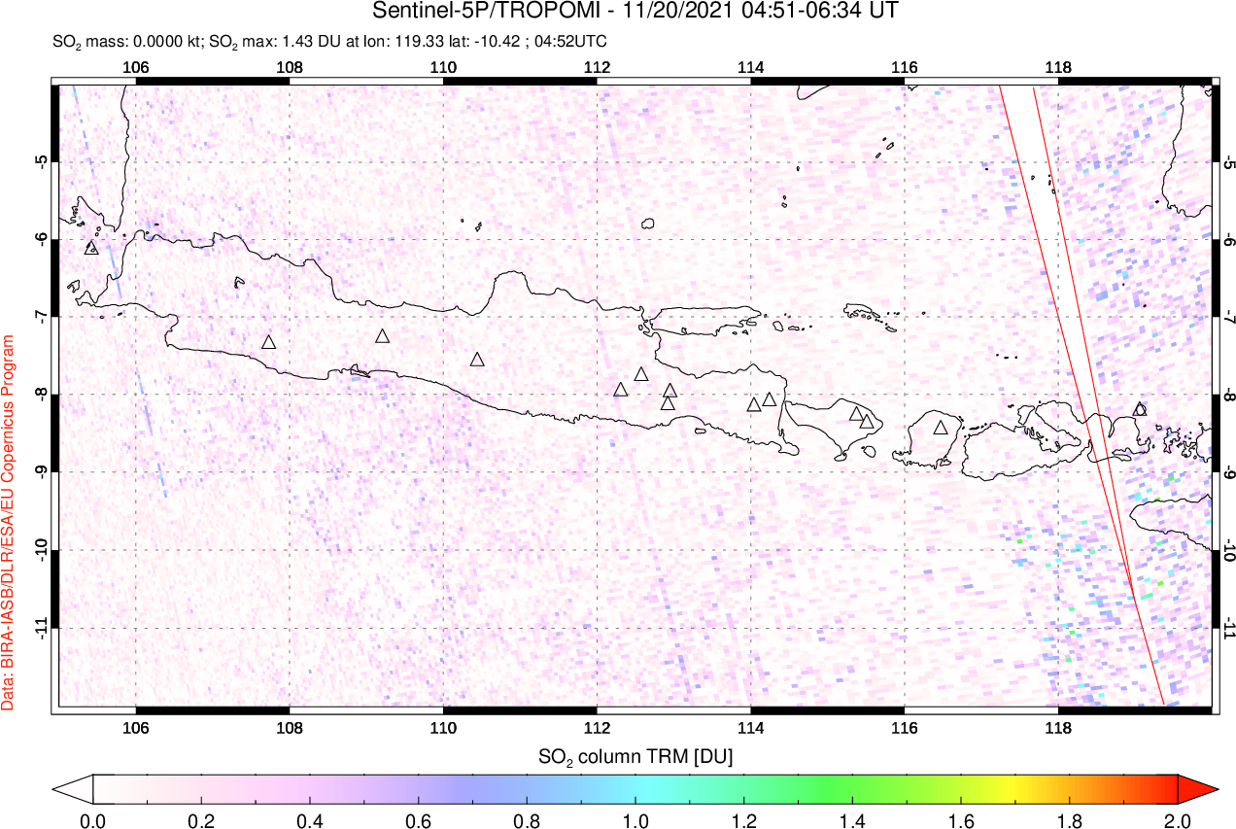This screenshot has width=1236, height=829.
Task: Select the volcano triangle marker near 107.7°E
Action: 269,342
